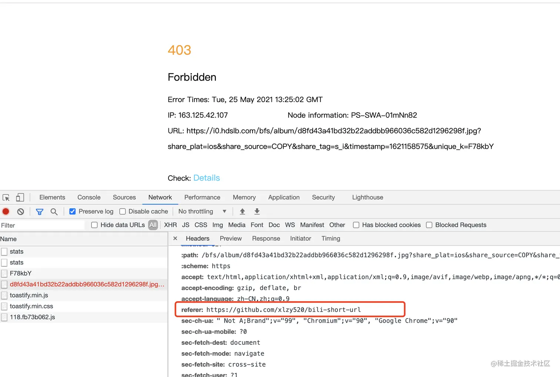Select the F78kbY request row
This screenshot has height=377, width=560.
click(84, 273)
